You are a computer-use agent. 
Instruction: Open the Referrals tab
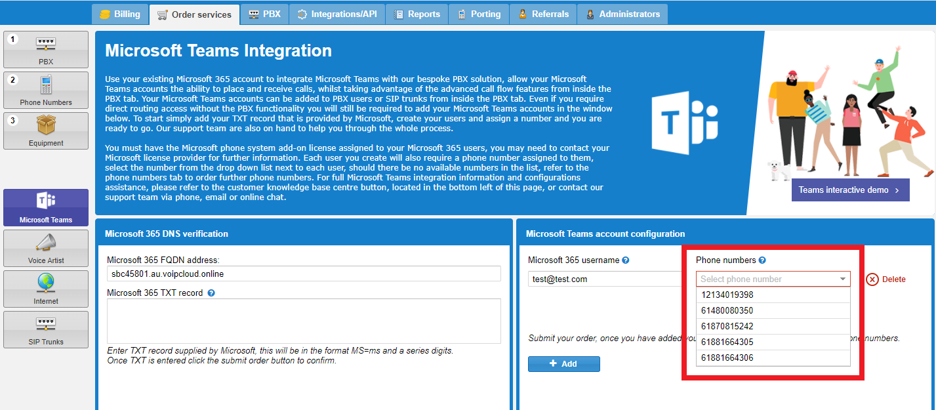[543, 14]
